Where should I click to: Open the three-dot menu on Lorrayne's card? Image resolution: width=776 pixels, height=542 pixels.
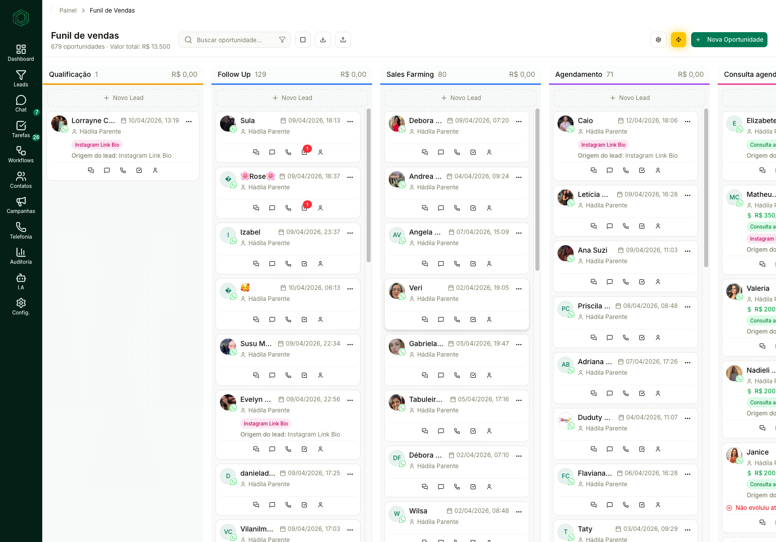click(x=189, y=121)
